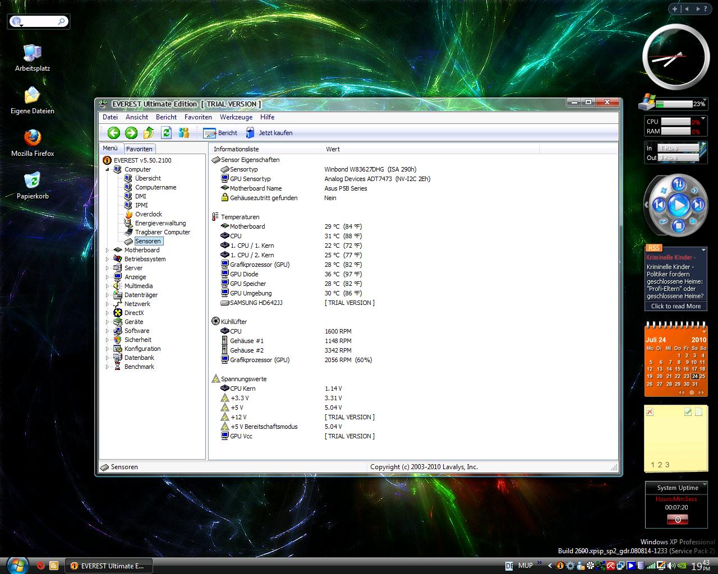
Task: Click 'Click to read More' RSS link
Action: coord(675,306)
